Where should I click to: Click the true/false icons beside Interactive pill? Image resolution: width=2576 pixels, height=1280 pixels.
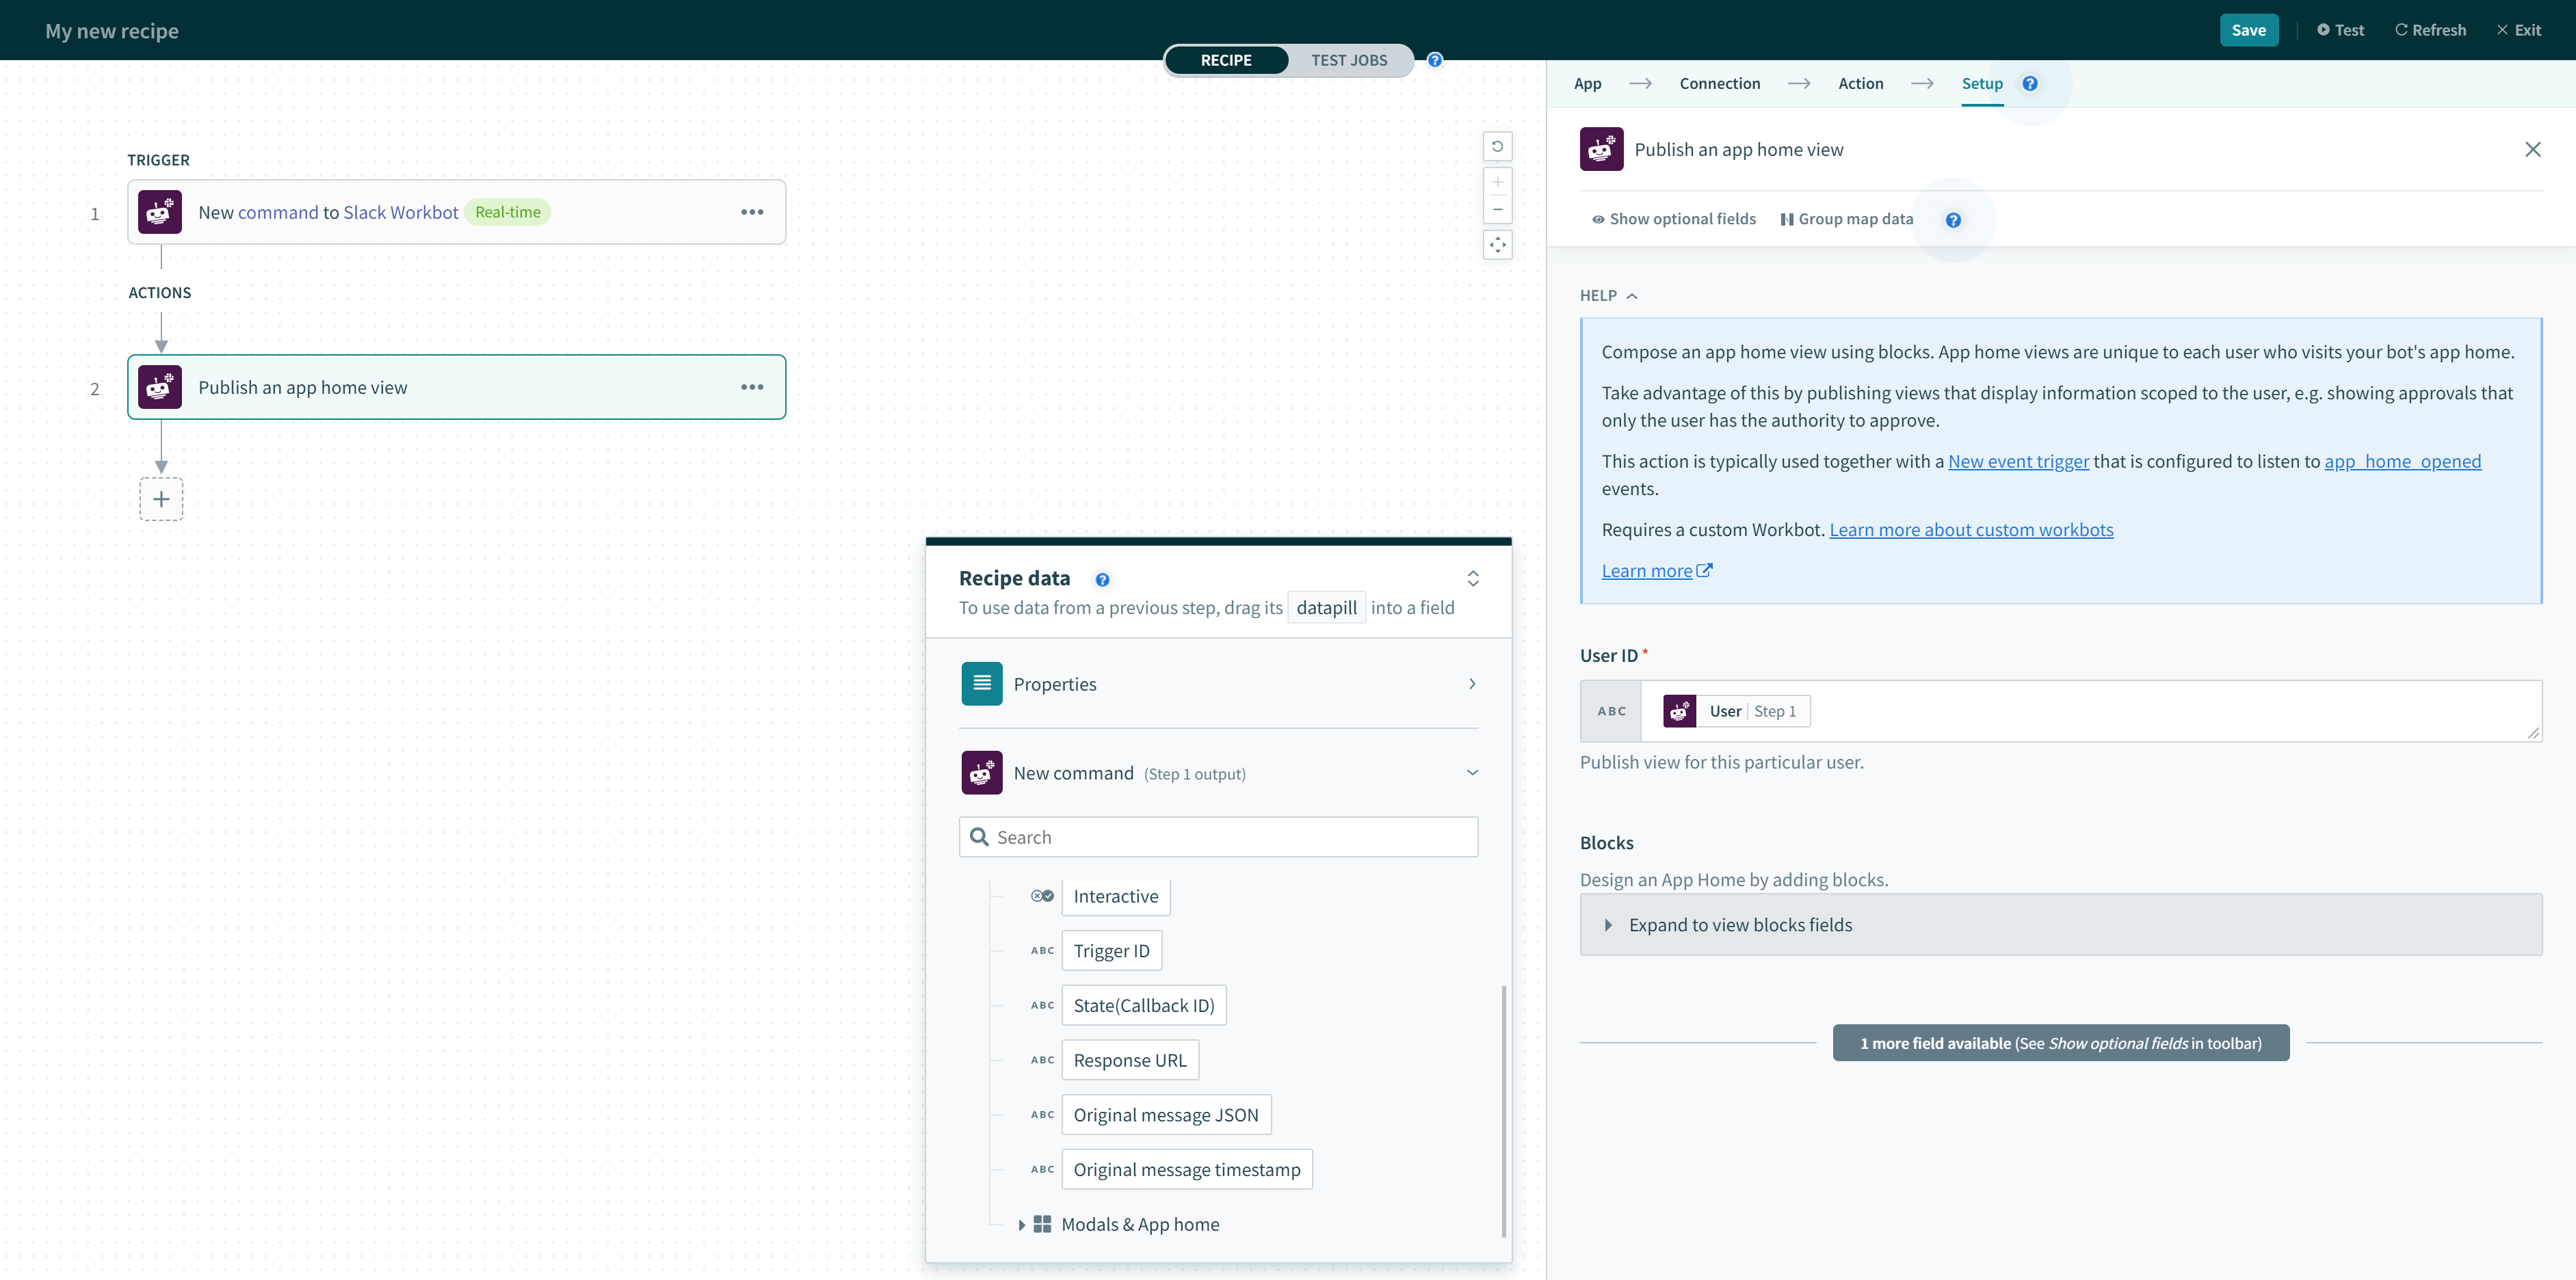point(1042,896)
